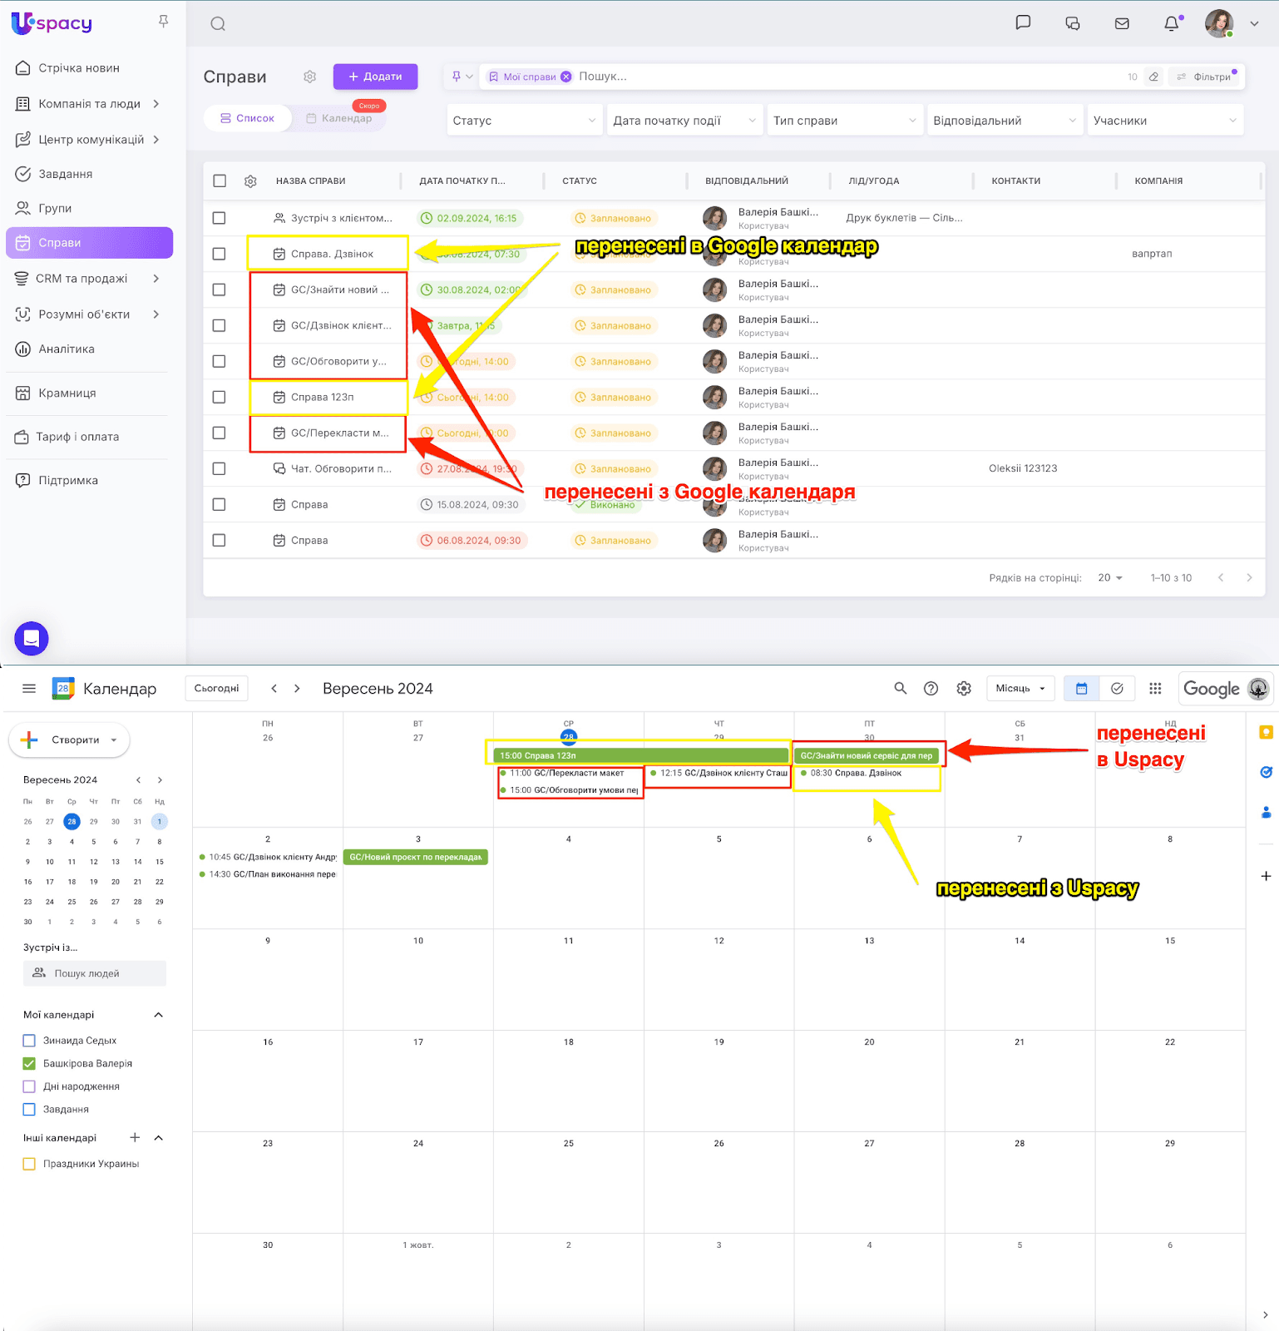Check the Справа. Дзвінок row
Image resolution: width=1279 pixels, height=1331 pixels.
[x=220, y=254]
